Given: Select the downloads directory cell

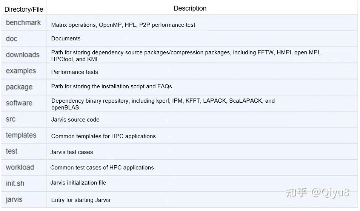Looking at the screenshot, I should point(23,55).
